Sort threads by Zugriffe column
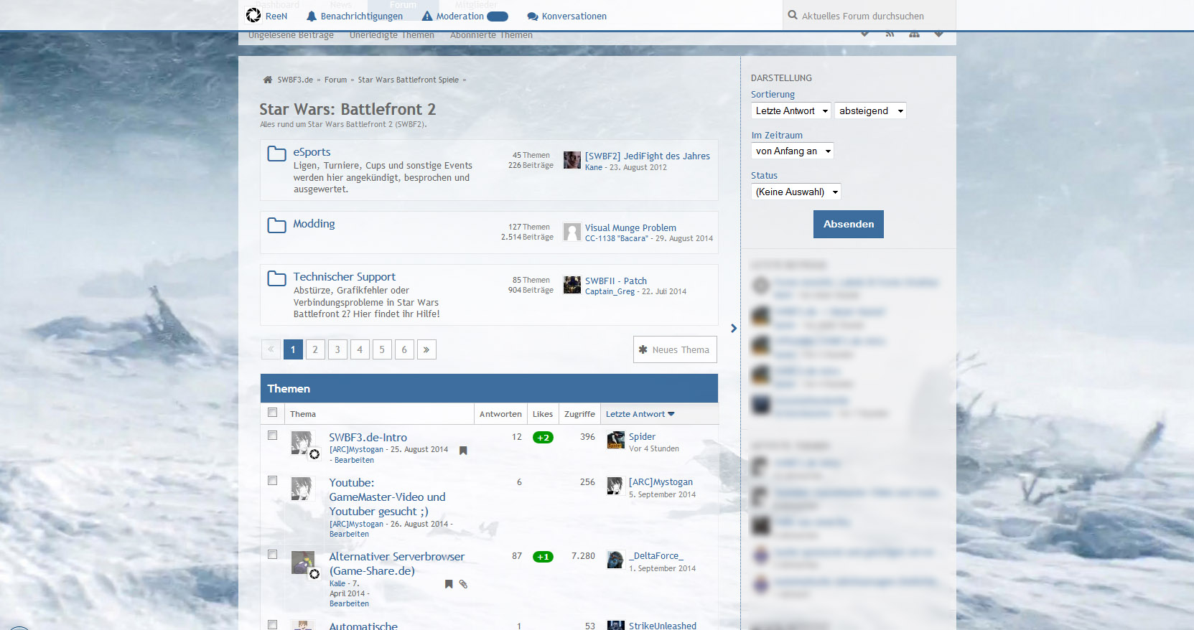 [579, 414]
